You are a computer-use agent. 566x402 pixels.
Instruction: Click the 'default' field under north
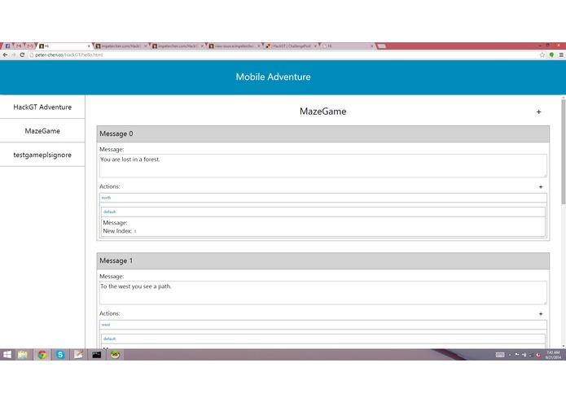(x=323, y=212)
